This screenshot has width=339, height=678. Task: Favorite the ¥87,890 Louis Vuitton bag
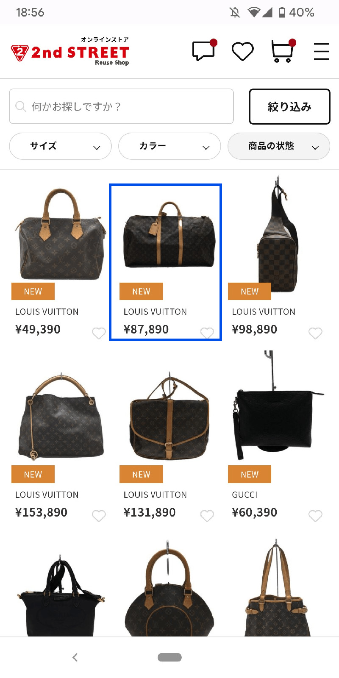[207, 333]
